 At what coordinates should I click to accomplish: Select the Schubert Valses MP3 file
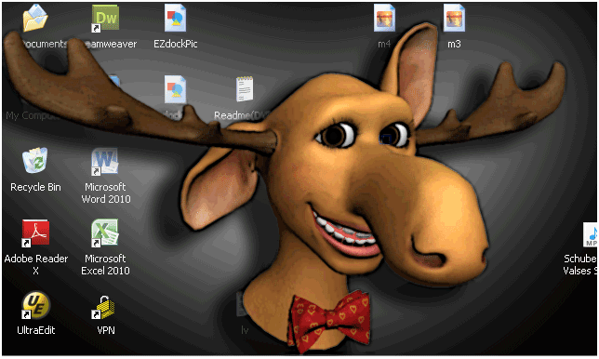[591, 235]
